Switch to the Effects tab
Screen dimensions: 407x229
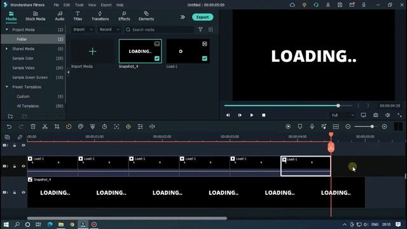[124, 16]
